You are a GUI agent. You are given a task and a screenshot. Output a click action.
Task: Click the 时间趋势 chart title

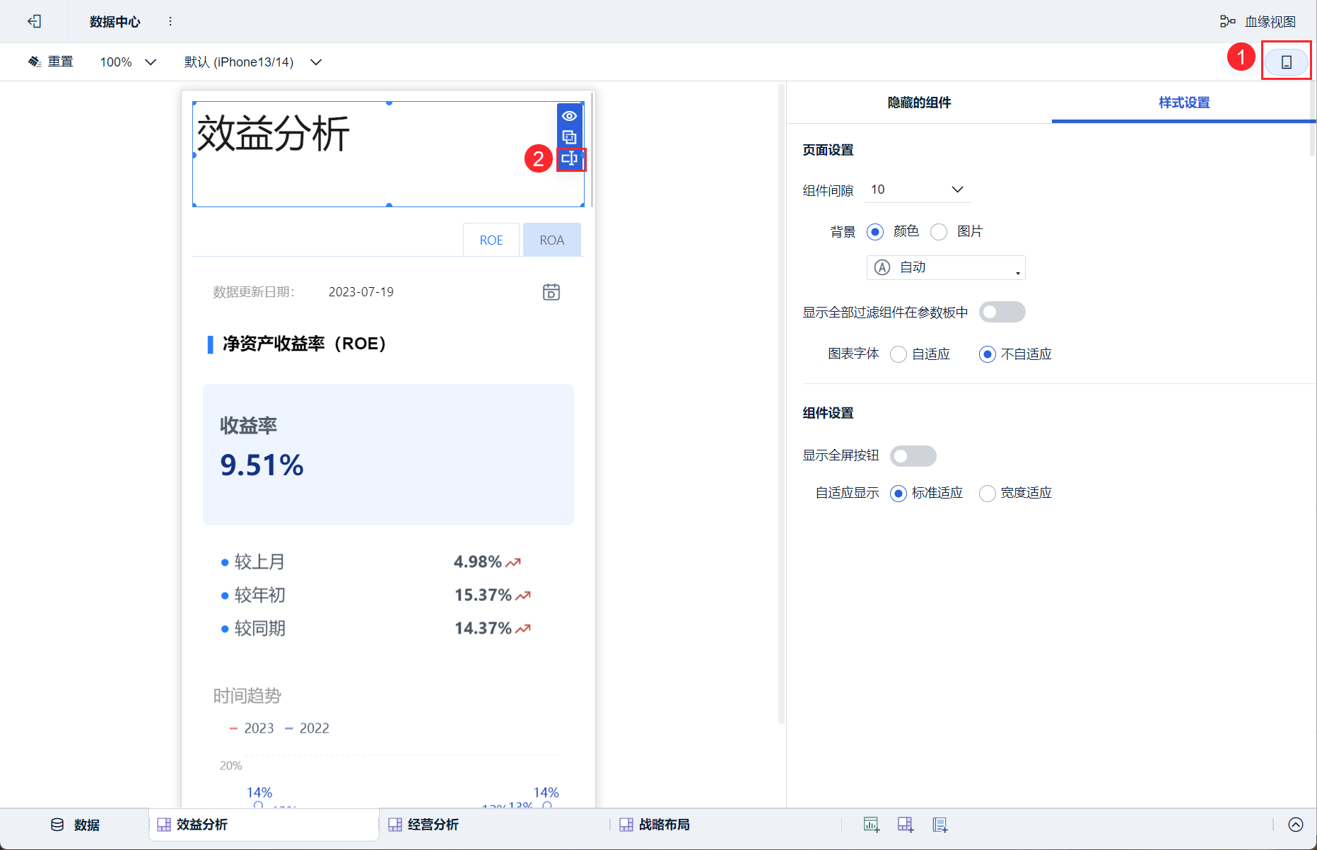[247, 696]
